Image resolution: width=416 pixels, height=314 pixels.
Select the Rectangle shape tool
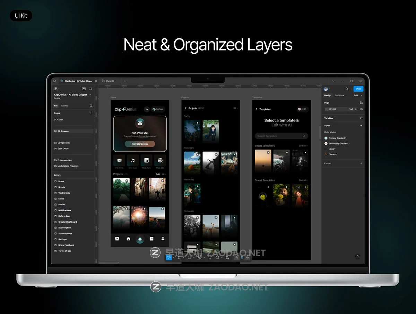tap(189, 257)
